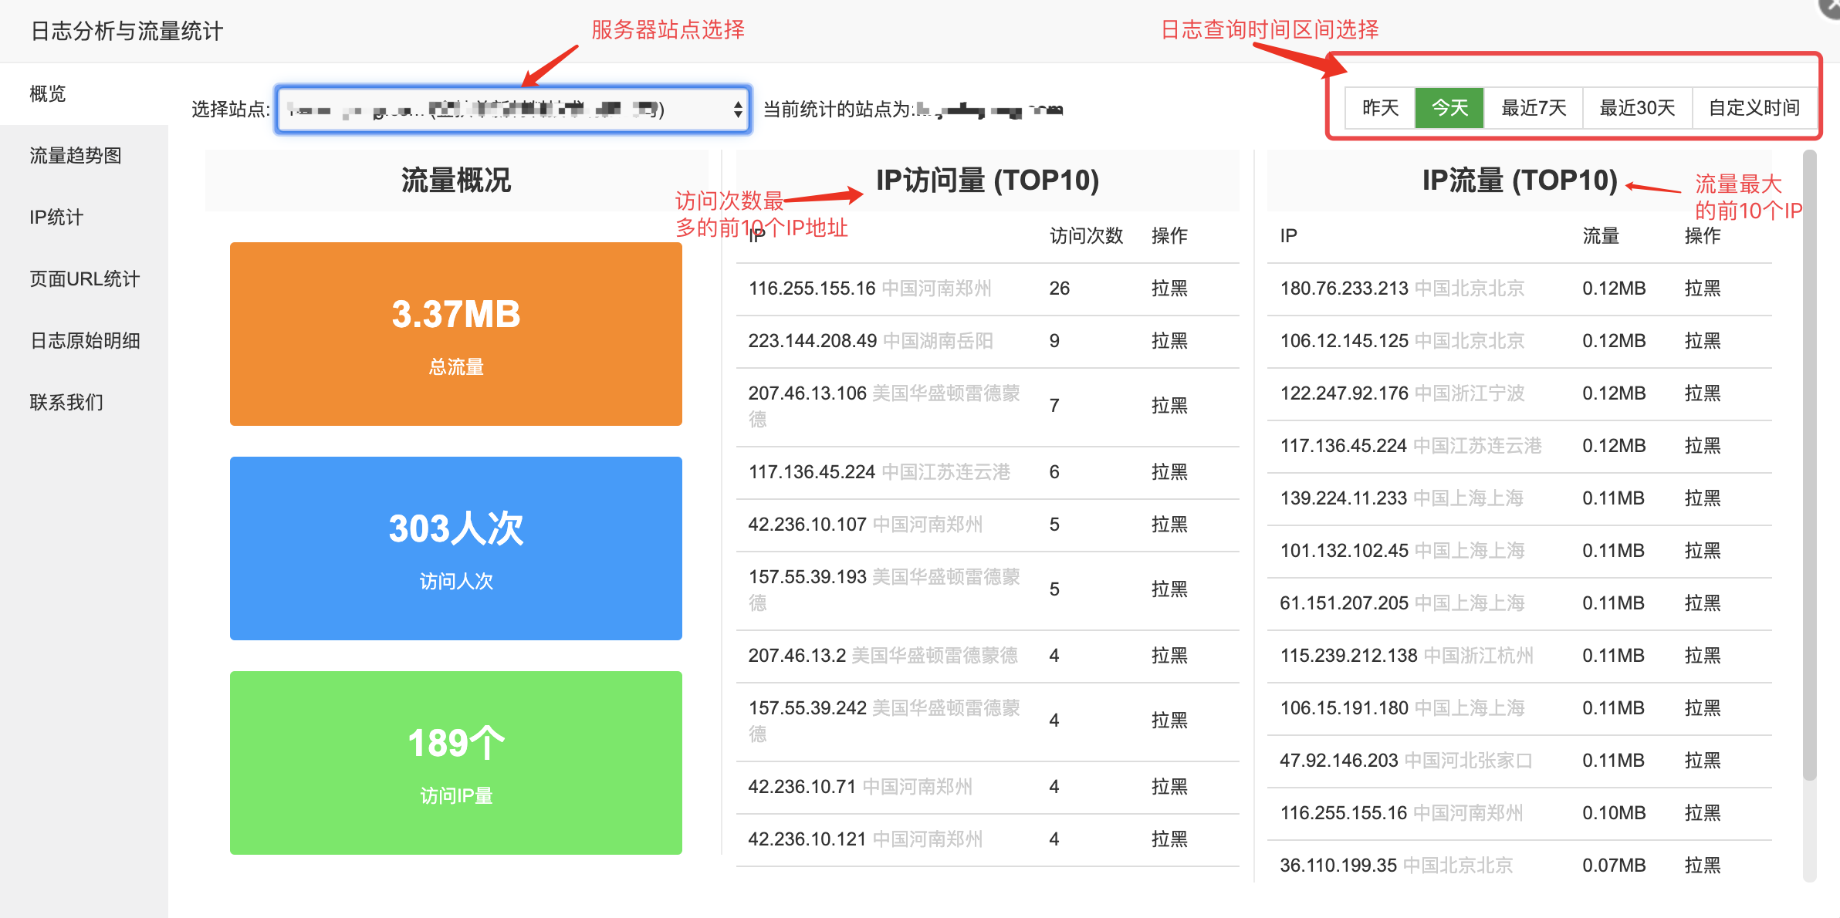
Task: Open 流量趋势图 in the sidebar
Action: coord(84,156)
